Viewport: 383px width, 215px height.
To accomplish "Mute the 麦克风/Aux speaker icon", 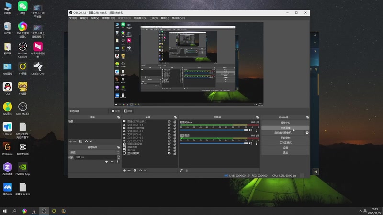I will pos(250,130).
